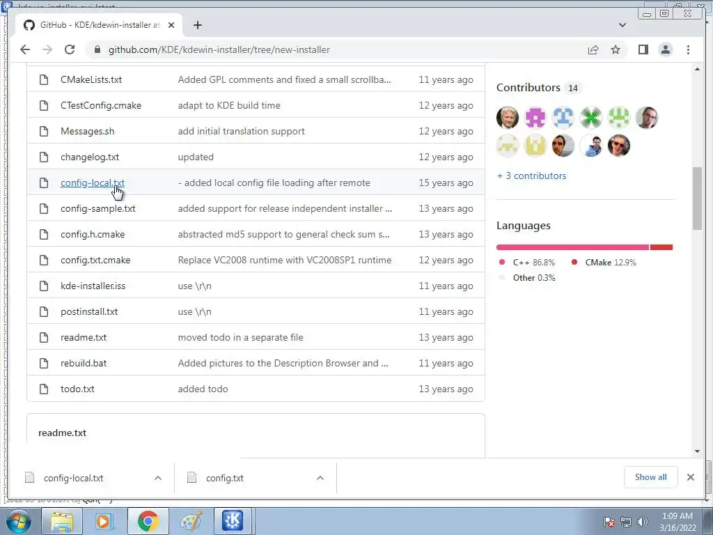Click the scrollbar up arrow
Viewport: 713px width, 535px height.
pyautogui.click(x=697, y=69)
